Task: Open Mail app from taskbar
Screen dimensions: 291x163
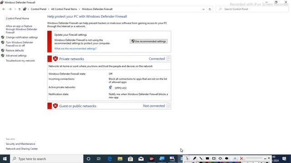Action: tap(141, 159)
